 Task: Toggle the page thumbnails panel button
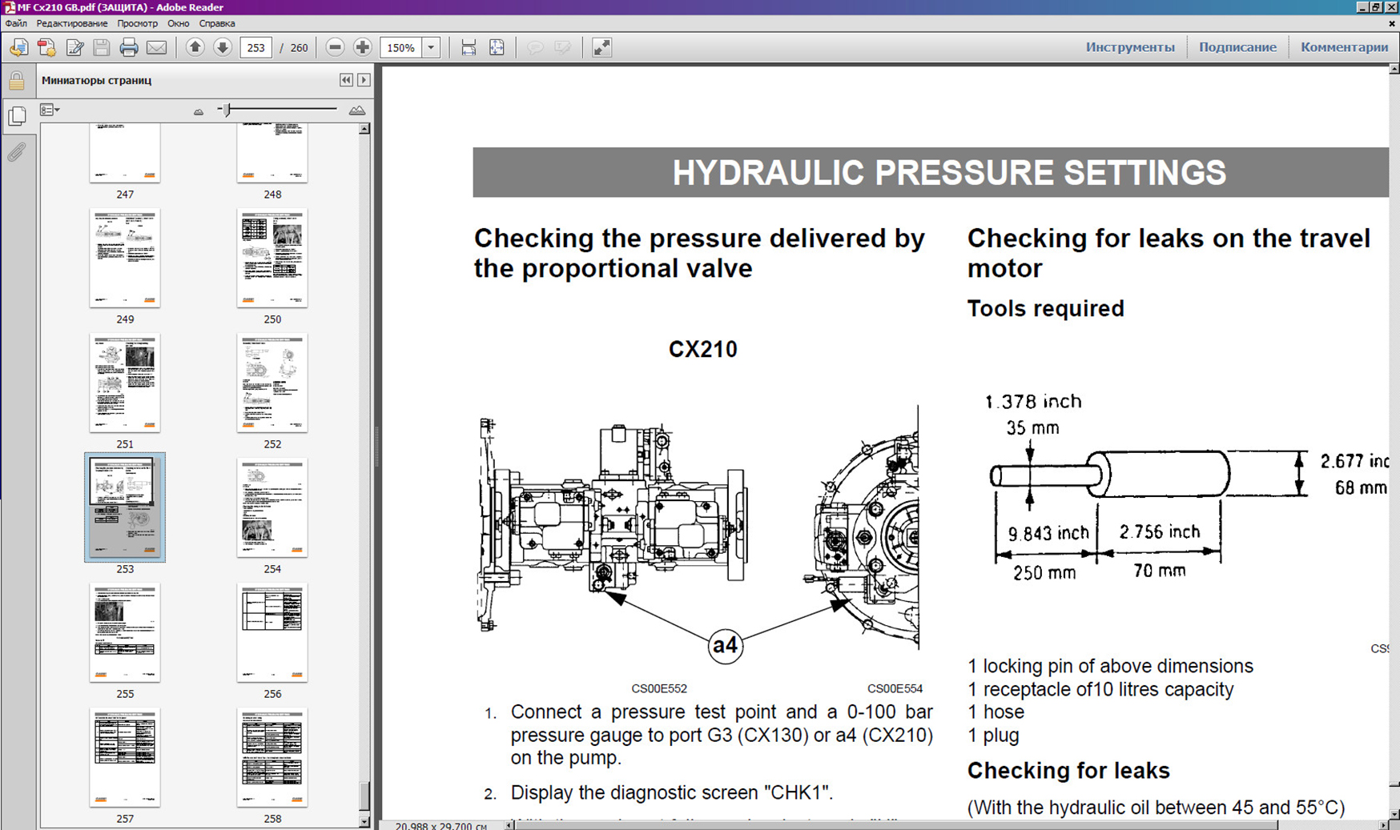pyautogui.click(x=17, y=117)
